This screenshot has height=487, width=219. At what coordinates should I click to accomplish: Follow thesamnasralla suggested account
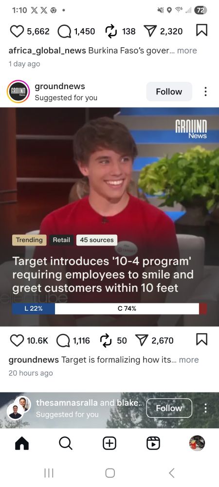click(169, 408)
